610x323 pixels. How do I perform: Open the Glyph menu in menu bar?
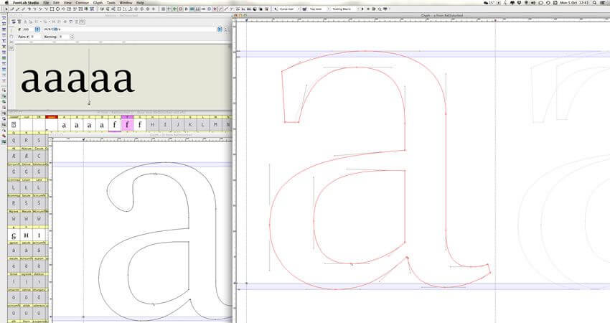(99, 3)
